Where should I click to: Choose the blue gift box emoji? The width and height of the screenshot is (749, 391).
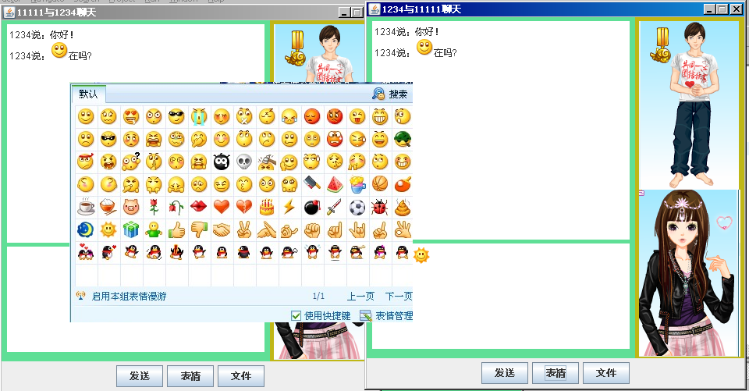pyautogui.click(x=131, y=230)
